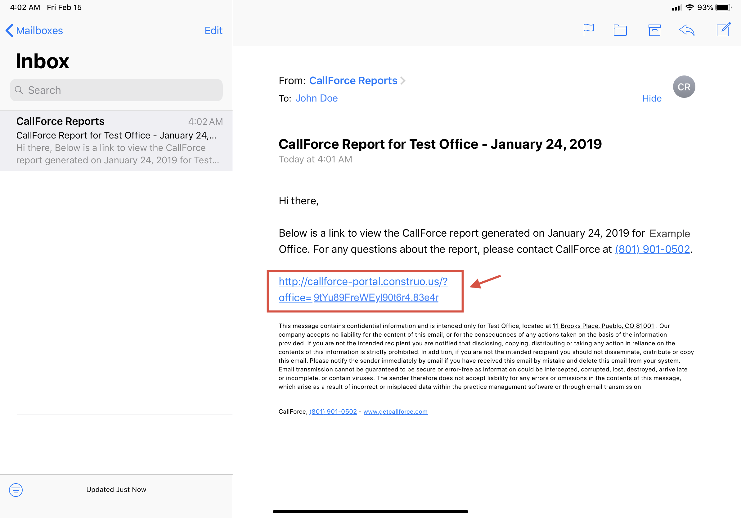Screen dimensions: 741x518
Task: Focus the inbox Search field
Action: (x=116, y=90)
